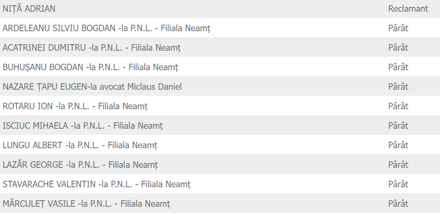Click Pârât label next to MĂRCULEȚ VASILE
Screen dimensions: 440x215
pos(398,204)
